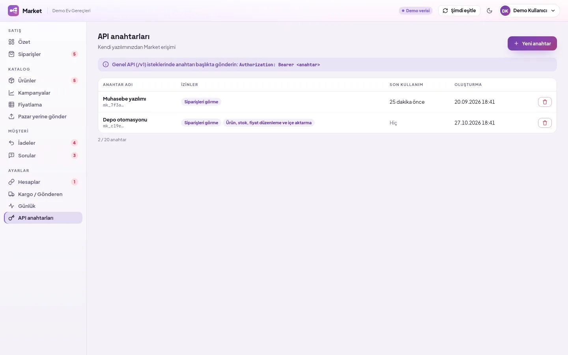Click the 20.09.2026 18:41 creation date
The image size is (568, 355).
pos(475,102)
